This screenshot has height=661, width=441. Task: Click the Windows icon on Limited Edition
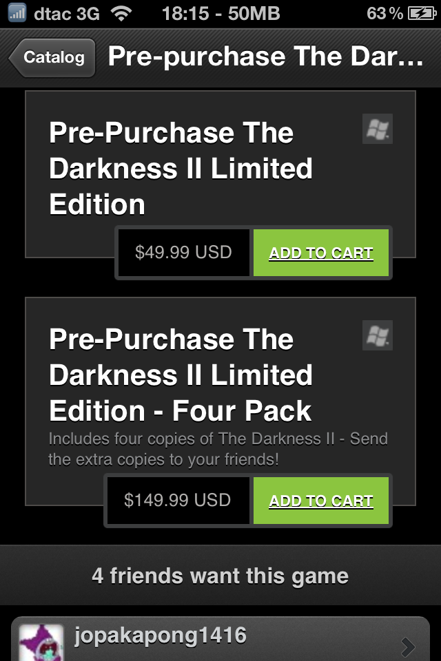(377, 129)
